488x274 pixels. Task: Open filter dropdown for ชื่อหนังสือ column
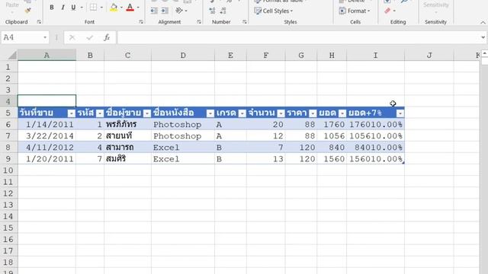[210, 113]
